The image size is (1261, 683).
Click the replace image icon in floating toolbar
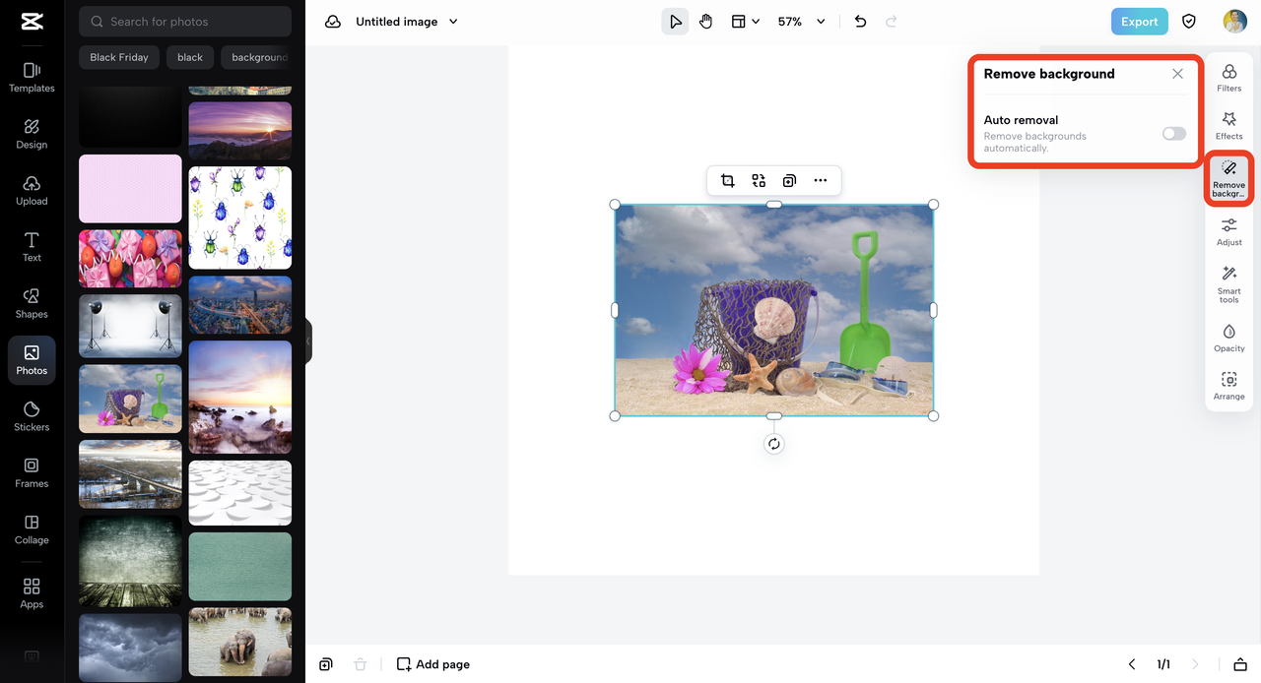click(x=759, y=180)
